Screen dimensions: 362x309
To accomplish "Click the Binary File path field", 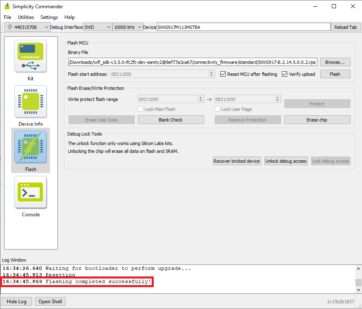I will (193, 62).
